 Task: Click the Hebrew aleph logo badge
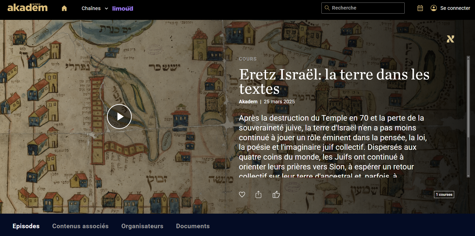click(450, 39)
